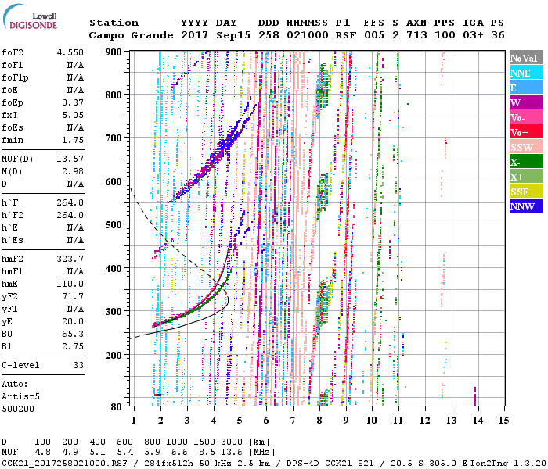Screen dimensions: 548x469
Task: Click the SSE yellow legend swatch
Action: pyautogui.click(x=524, y=192)
